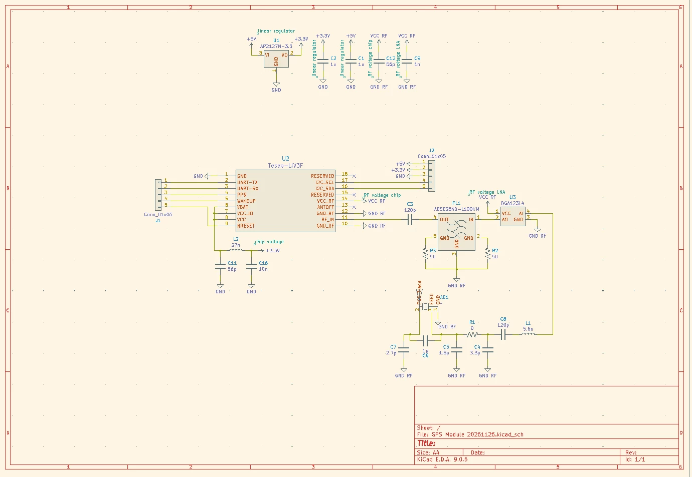Click capacitor C12 symbol
This screenshot has width=692, height=477.
pyautogui.click(x=379, y=62)
